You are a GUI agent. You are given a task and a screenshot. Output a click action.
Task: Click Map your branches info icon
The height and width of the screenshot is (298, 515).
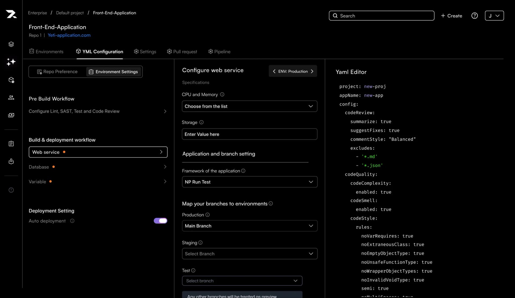click(x=271, y=203)
